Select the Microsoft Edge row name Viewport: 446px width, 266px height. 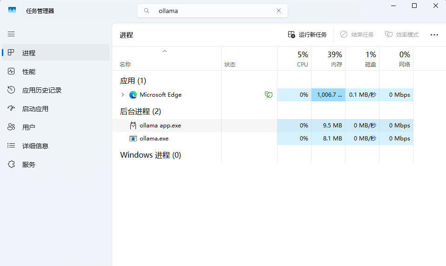(x=161, y=95)
